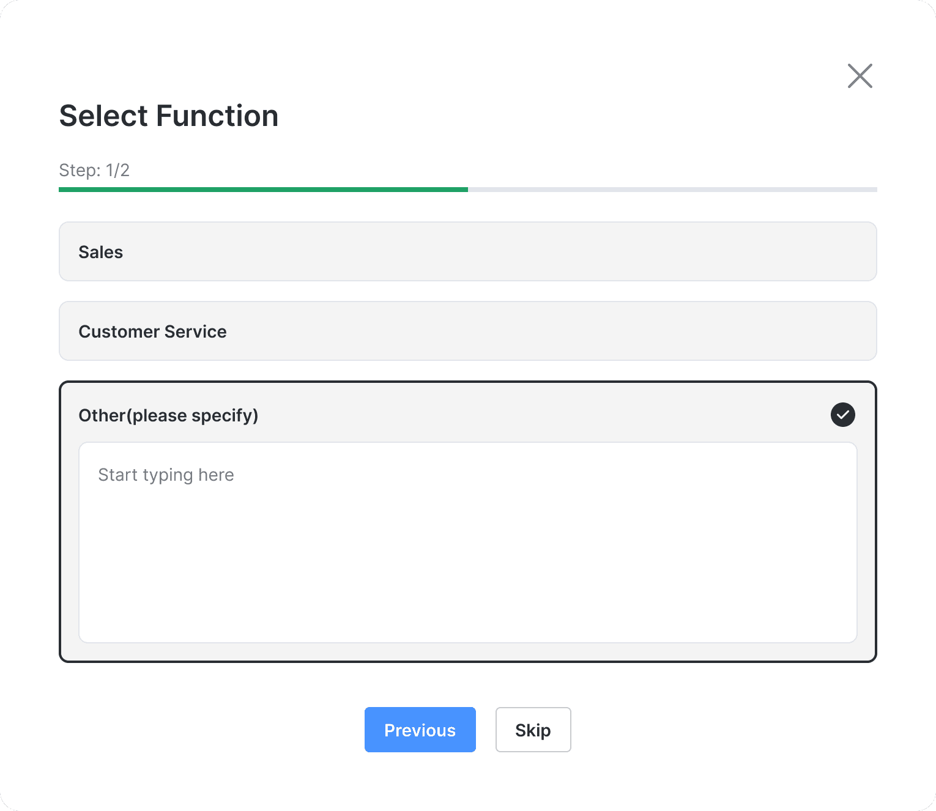Go back using the Previous button
This screenshot has height=811, width=936.
[420, 730]
